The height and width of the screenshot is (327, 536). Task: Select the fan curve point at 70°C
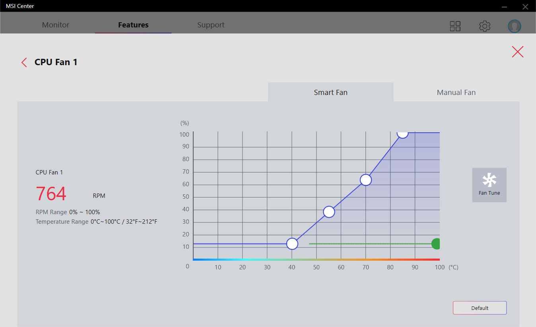pyautogui.click(x=366, y=180)
